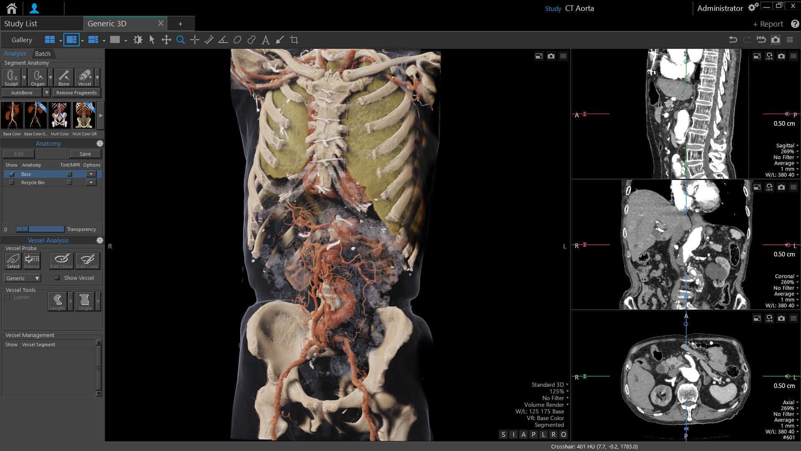Choose the angle measurement tool

tap(223, 40)
